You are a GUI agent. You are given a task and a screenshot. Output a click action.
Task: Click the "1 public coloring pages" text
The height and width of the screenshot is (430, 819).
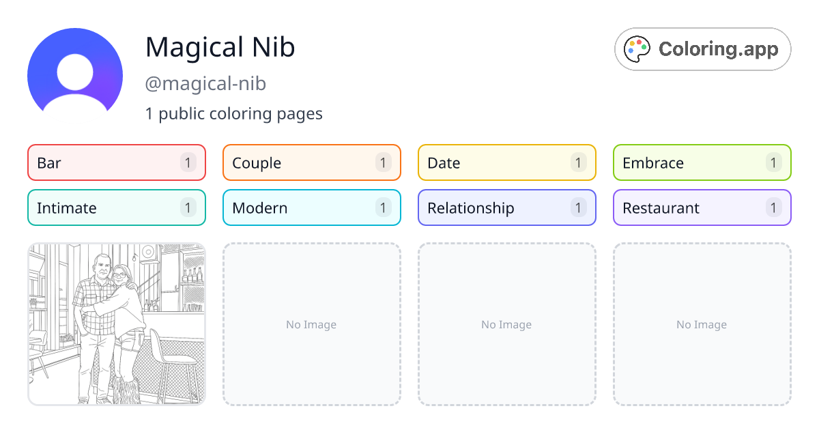[234, 113]
